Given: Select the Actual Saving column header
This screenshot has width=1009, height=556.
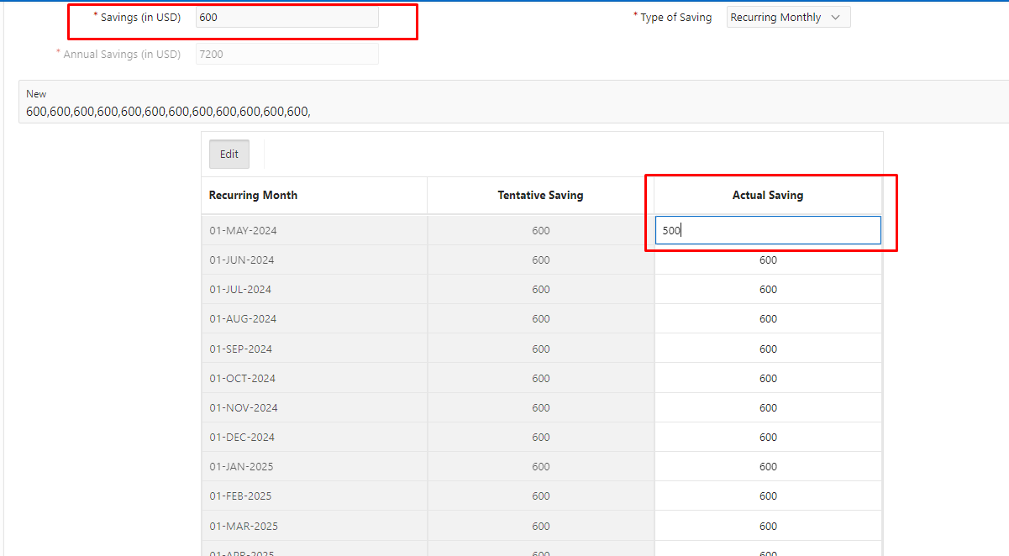Looking at the screenshot, I should pos(767,195).
